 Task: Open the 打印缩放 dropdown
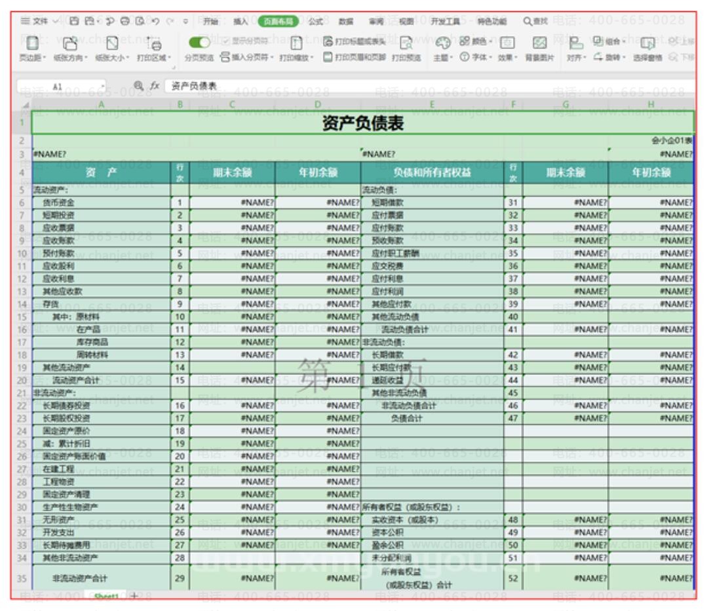click(x=296, y=49)
